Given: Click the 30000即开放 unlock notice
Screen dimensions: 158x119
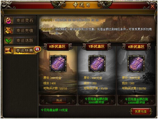Looking at the screenshot, I should [96, 101].
